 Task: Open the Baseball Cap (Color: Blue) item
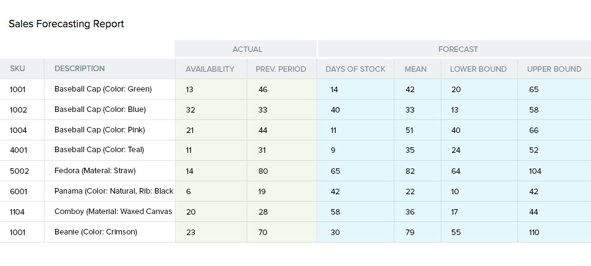[100, 109]
